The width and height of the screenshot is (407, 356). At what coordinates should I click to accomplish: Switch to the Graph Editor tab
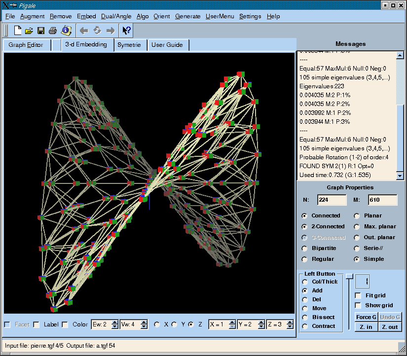(x=26, y=45)
